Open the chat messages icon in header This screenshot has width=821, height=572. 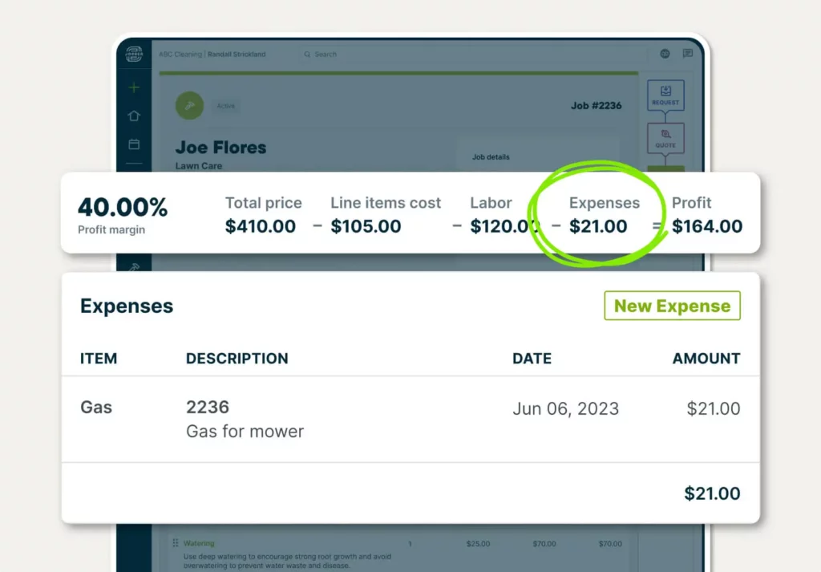[688, 54]
